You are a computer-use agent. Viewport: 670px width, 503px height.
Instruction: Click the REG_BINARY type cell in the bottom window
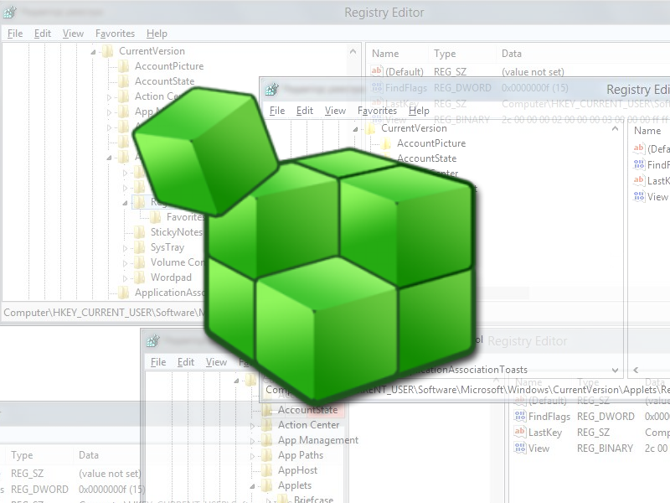[x=605, y=449]
